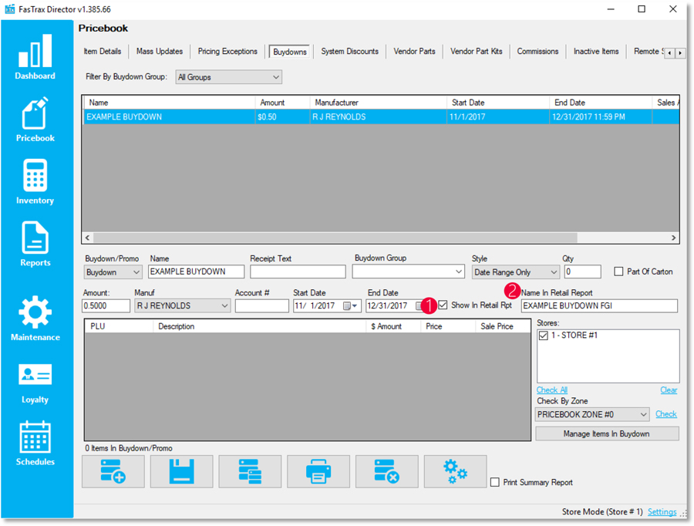Click the FasTrax Director app icon
This screenshot has width=694, height=526.
pos(10,8)
